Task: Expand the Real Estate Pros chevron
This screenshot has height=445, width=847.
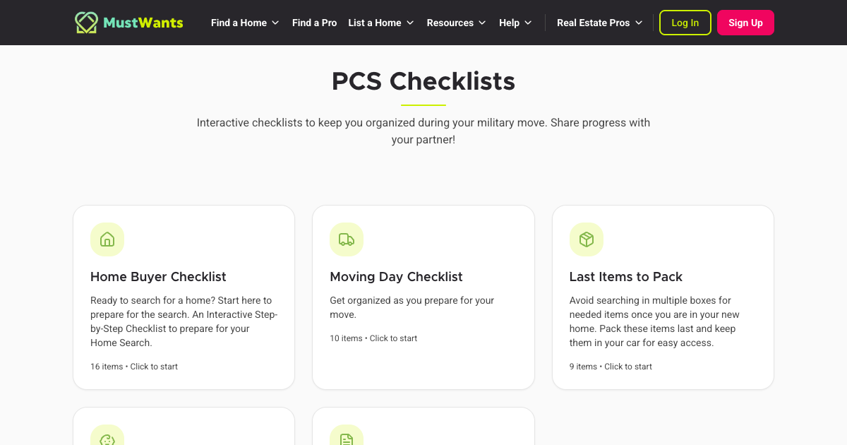Action: pos(639,23)
